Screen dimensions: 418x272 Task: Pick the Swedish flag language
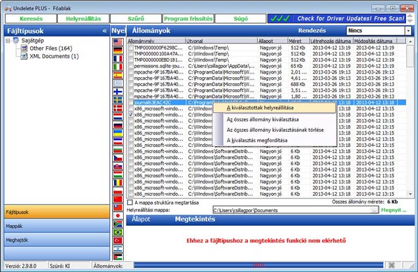pos(118,100)
